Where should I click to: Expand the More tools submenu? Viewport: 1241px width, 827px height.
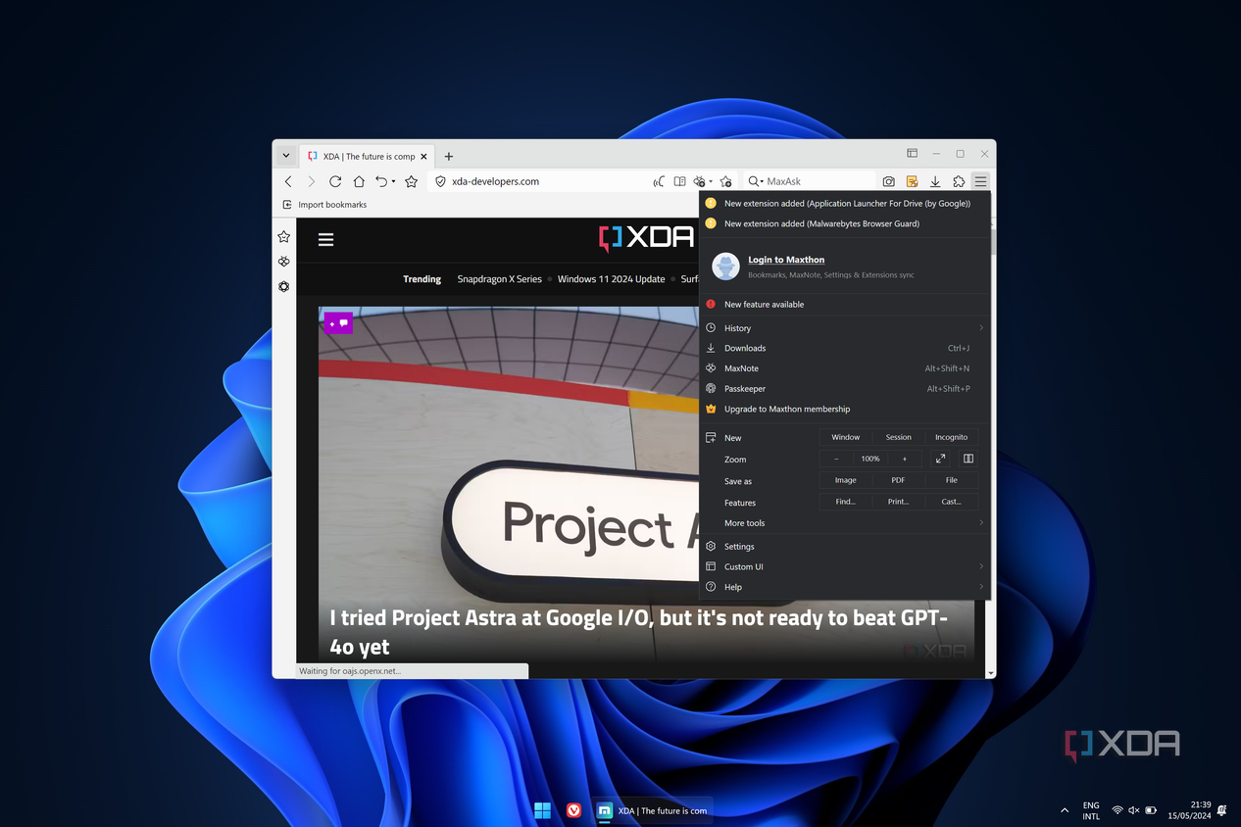click(845, 523)
